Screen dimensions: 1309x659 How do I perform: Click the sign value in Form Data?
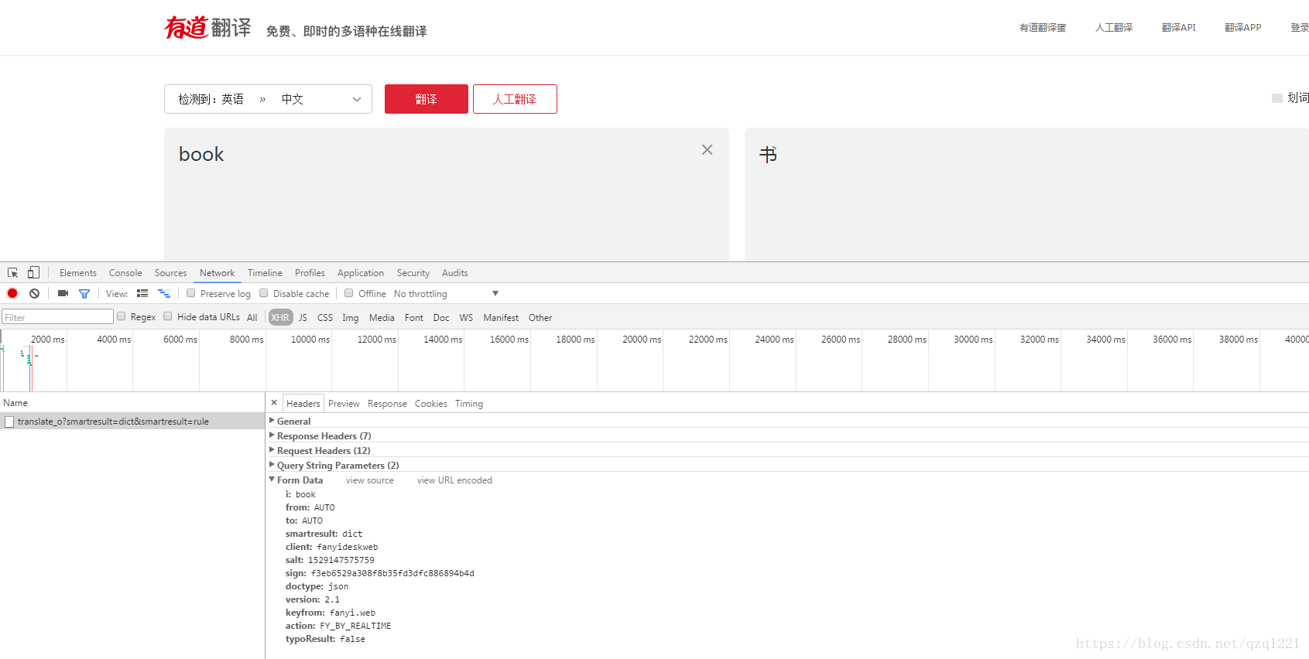pos(392,574)
